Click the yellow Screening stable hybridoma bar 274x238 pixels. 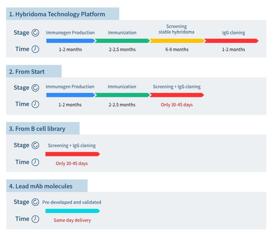pos(177,41)
